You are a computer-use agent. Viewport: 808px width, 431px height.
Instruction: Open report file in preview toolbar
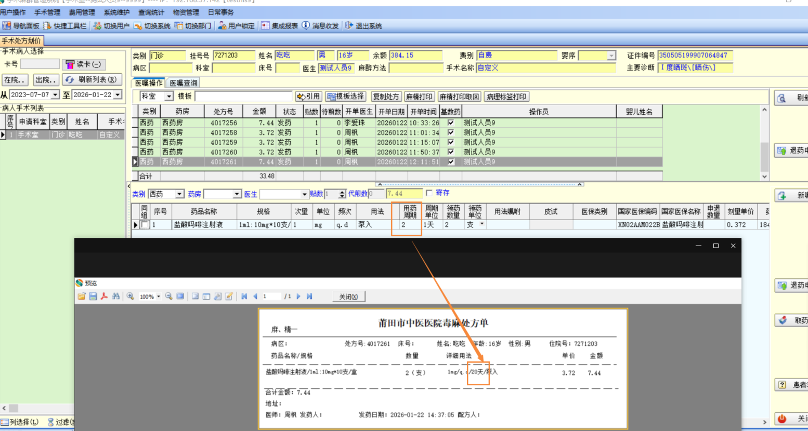click(82, 297)
